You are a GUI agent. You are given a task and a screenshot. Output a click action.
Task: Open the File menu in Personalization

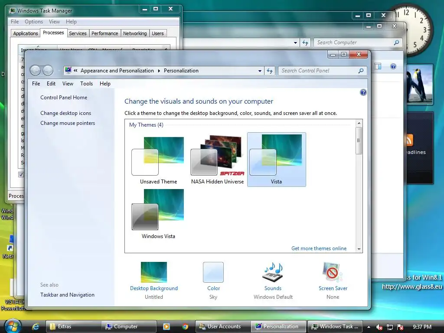(x=36, y=84)
